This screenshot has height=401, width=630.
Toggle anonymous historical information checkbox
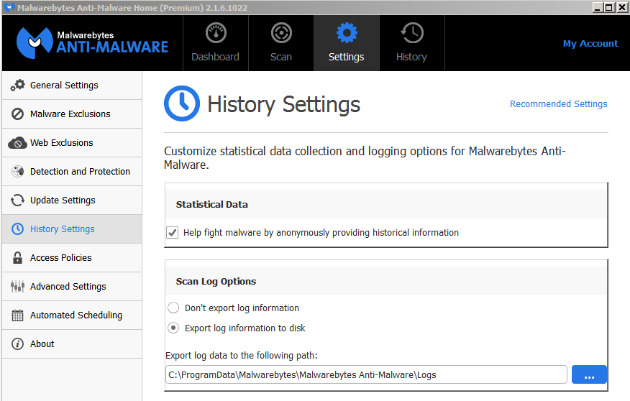coord(173,232)
